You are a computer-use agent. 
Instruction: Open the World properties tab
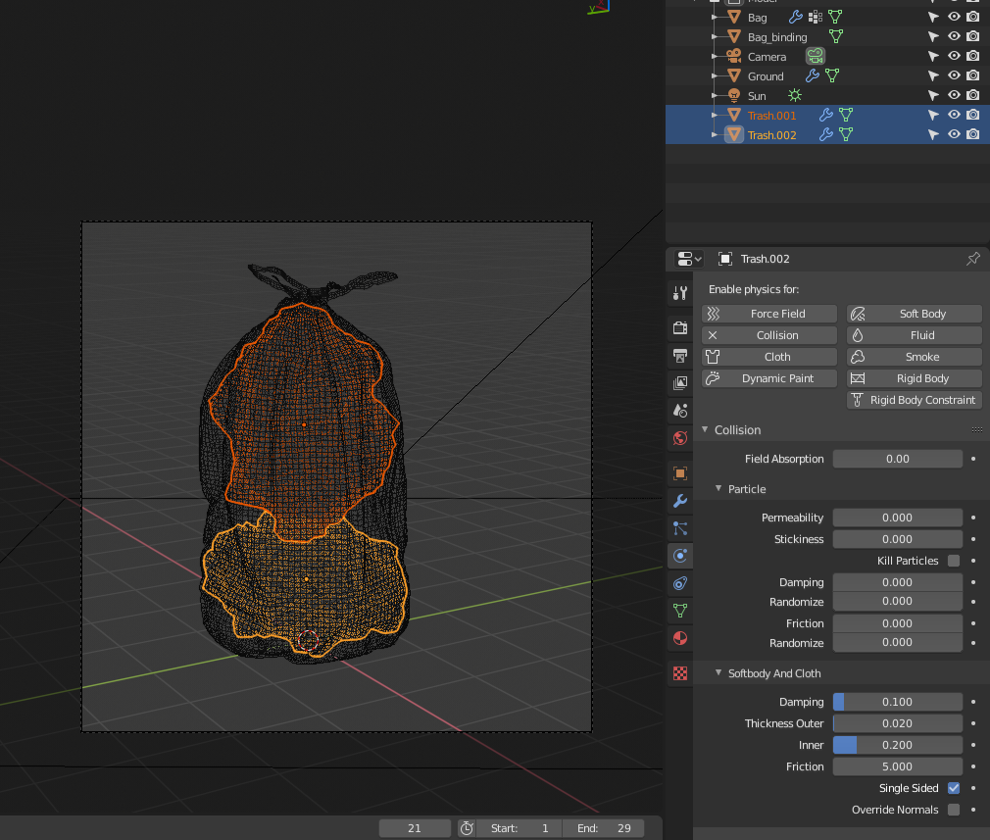[x=680, y=437]
